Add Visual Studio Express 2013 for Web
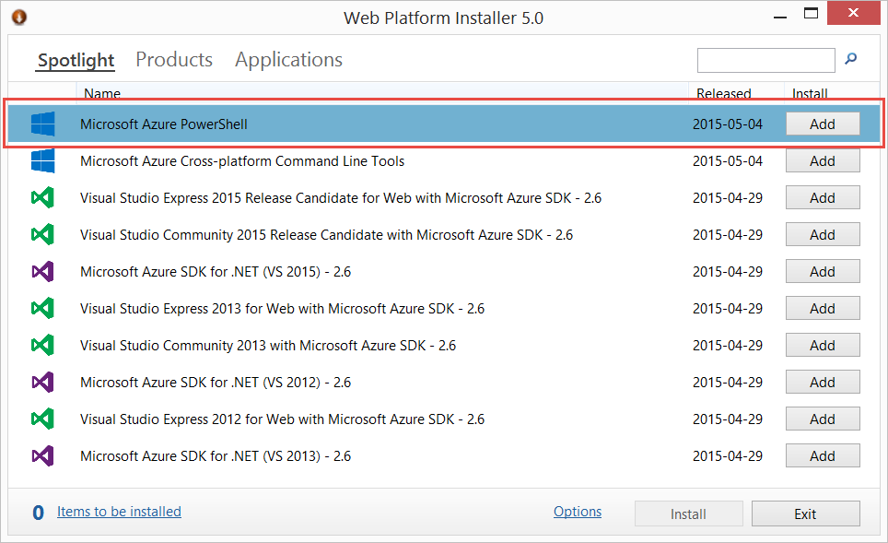This screenshot has height=543, width=888. pyautogui.click(x=823, y=308)
